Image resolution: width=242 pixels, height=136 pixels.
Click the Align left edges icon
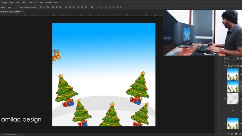point(53,7)
